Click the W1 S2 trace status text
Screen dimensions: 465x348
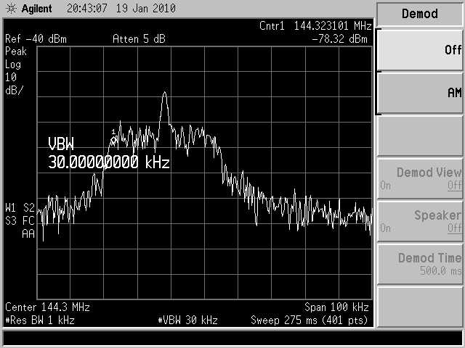pyautogui.click(x=20, y=208)
